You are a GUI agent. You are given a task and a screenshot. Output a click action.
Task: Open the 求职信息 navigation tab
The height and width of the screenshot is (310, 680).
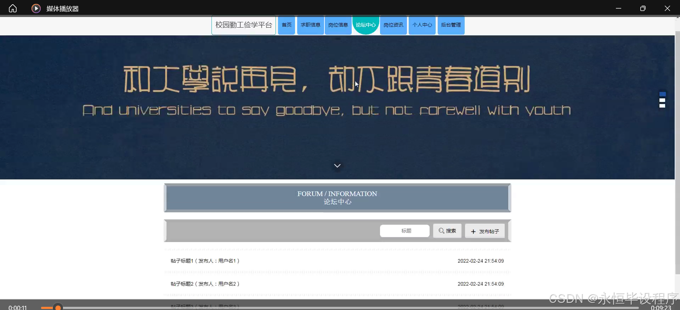tap(311, 25)
